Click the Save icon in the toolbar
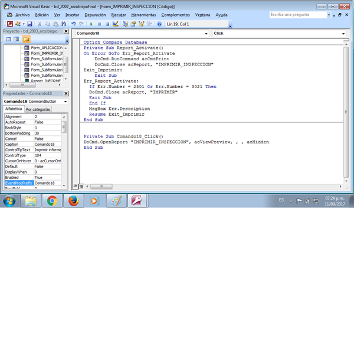The image size is (354, 346). point(28,24)
